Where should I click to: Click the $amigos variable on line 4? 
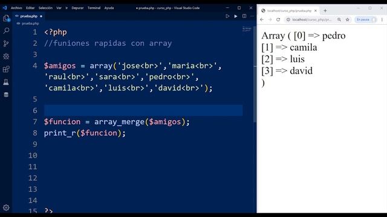point(60,66)
